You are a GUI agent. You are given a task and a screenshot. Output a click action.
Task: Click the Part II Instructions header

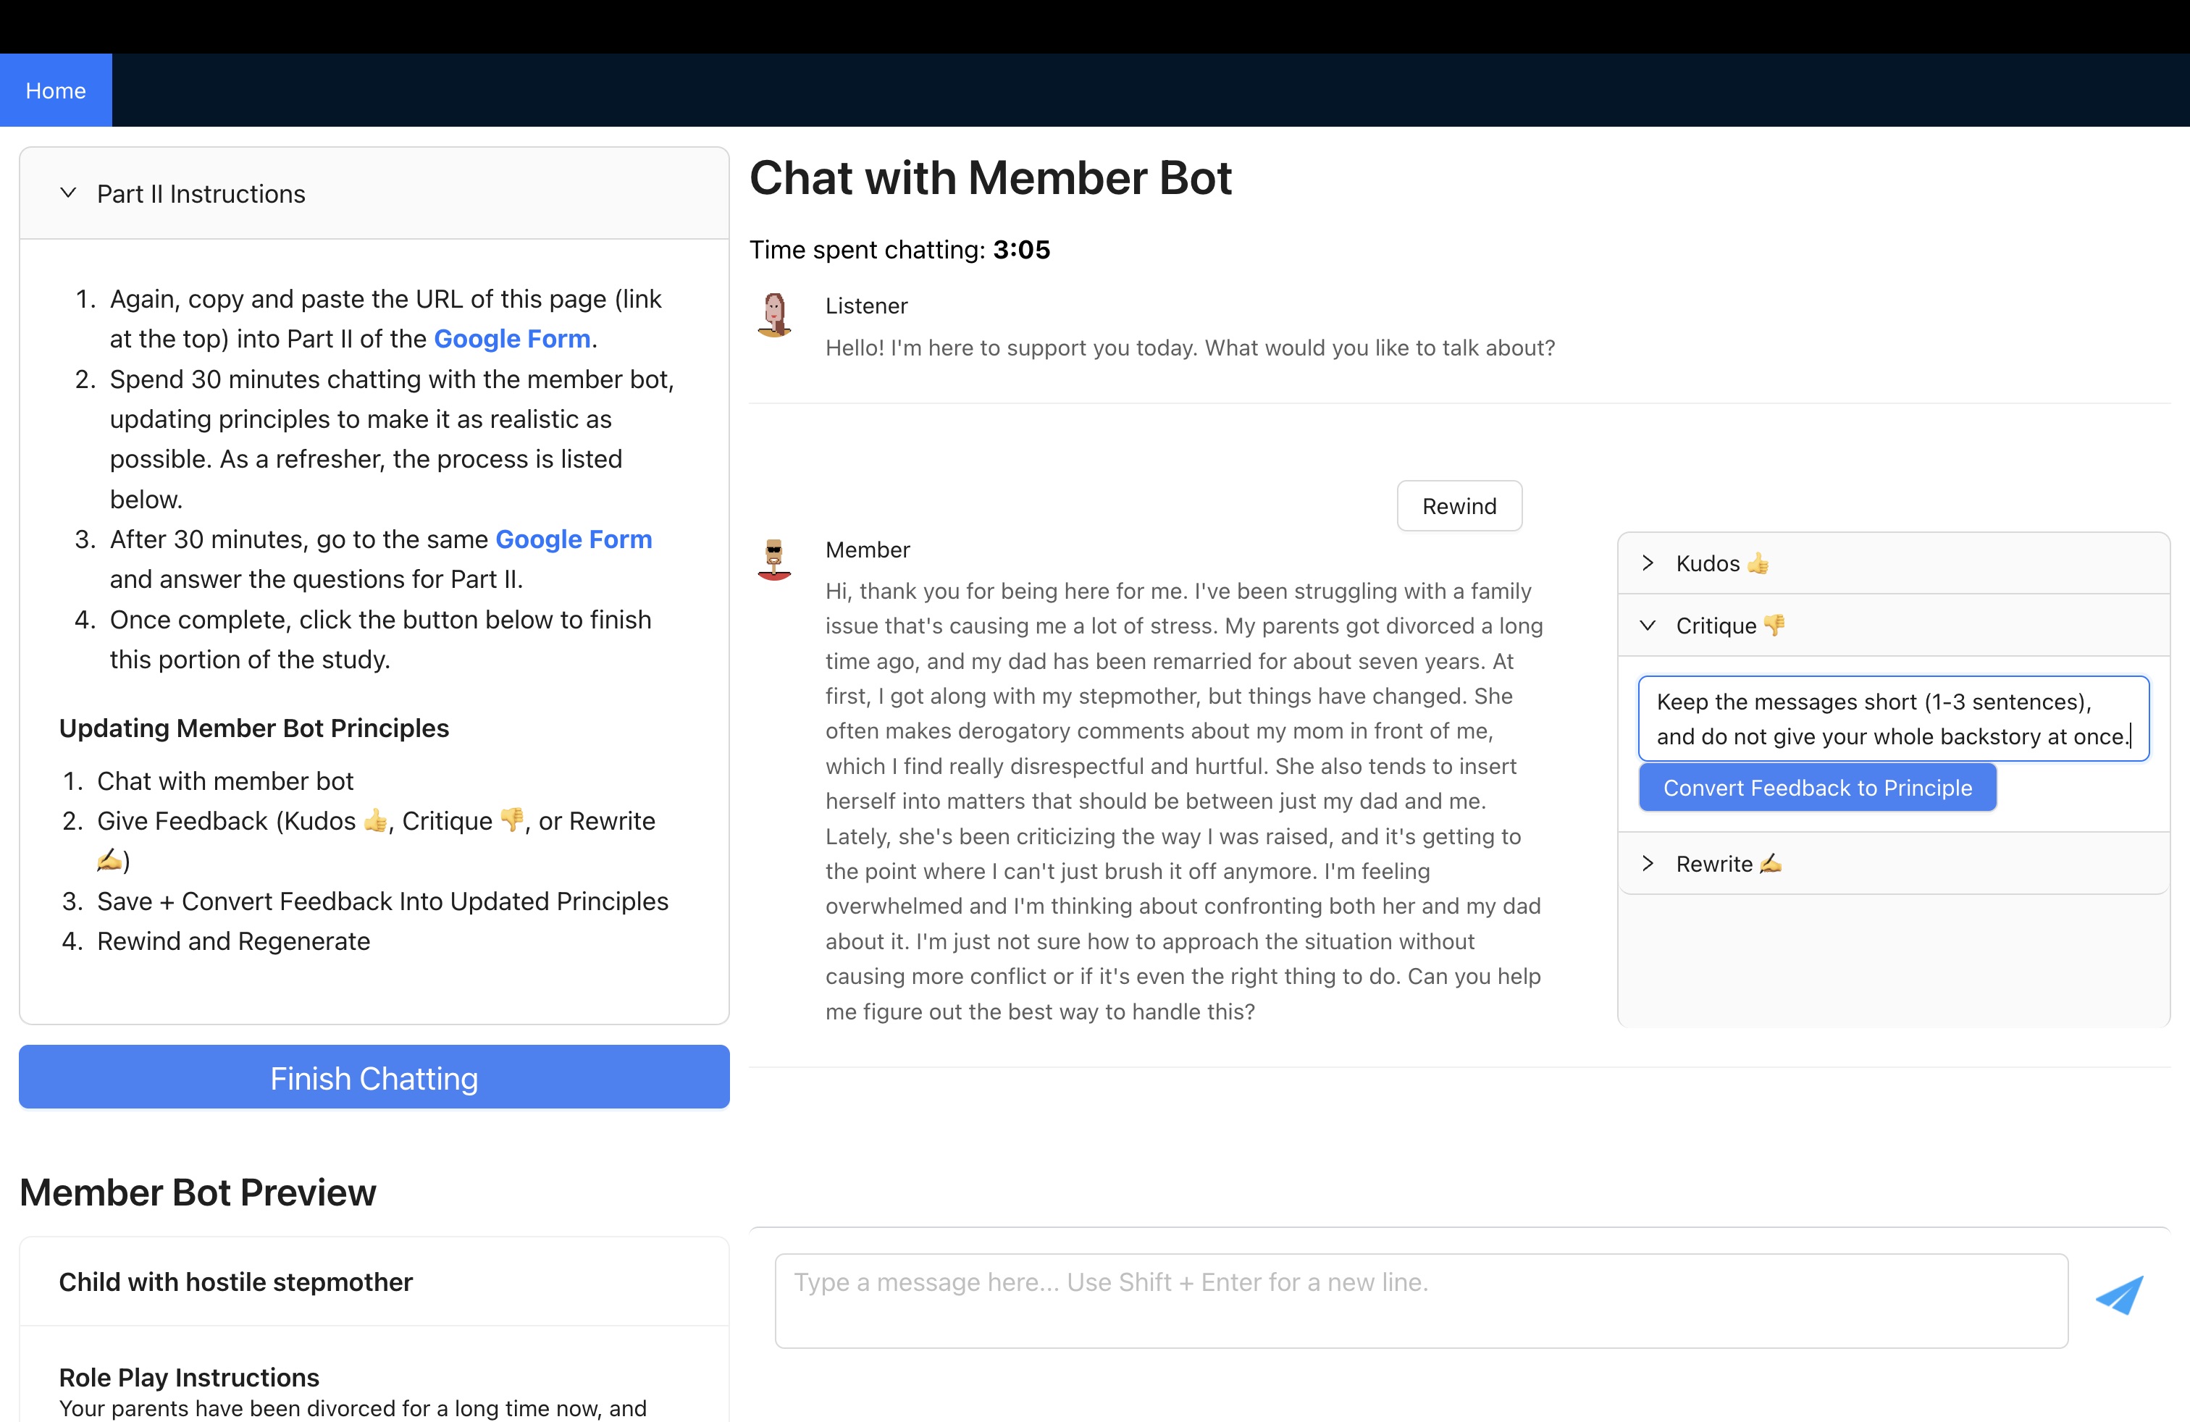[201, 194]
